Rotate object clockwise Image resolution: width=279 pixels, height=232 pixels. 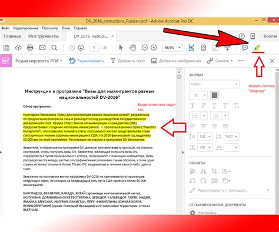pos(203,181)
